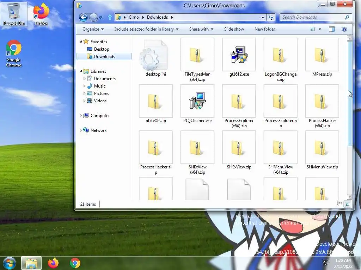Expand the Pictures library node

84,93
